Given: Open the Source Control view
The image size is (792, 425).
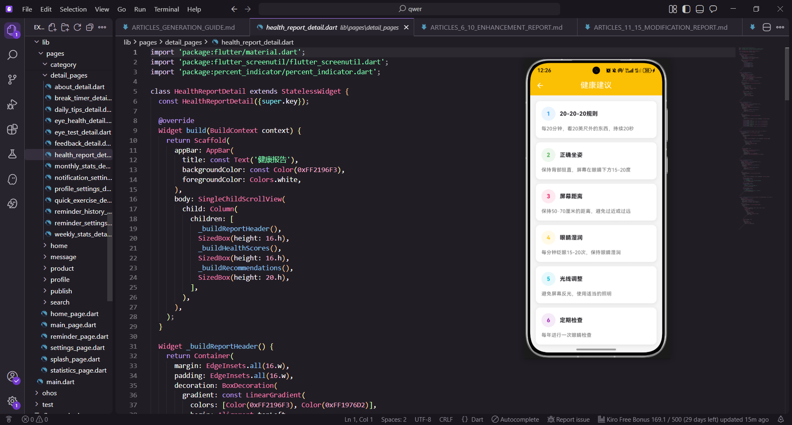Looking at the screenshot, I should pos(12,80).
